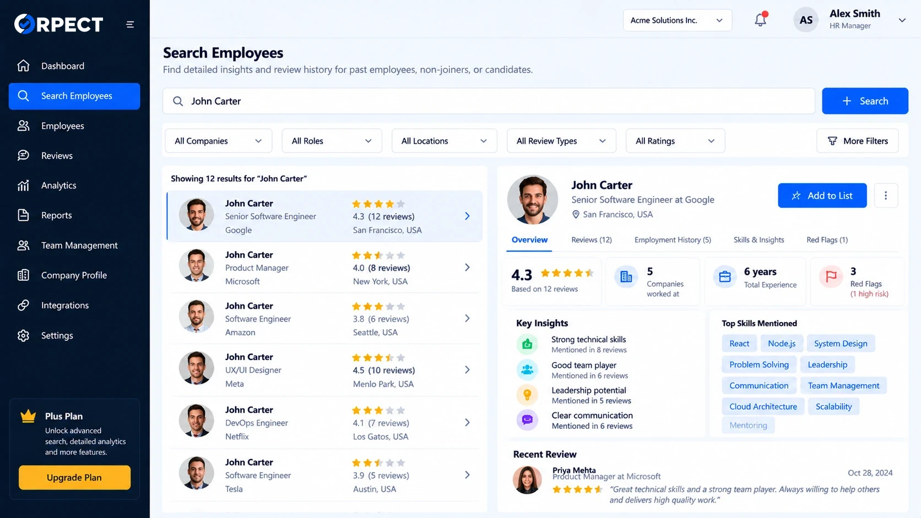Select the Cloud Architecture skill tag

tap(763, 407)
